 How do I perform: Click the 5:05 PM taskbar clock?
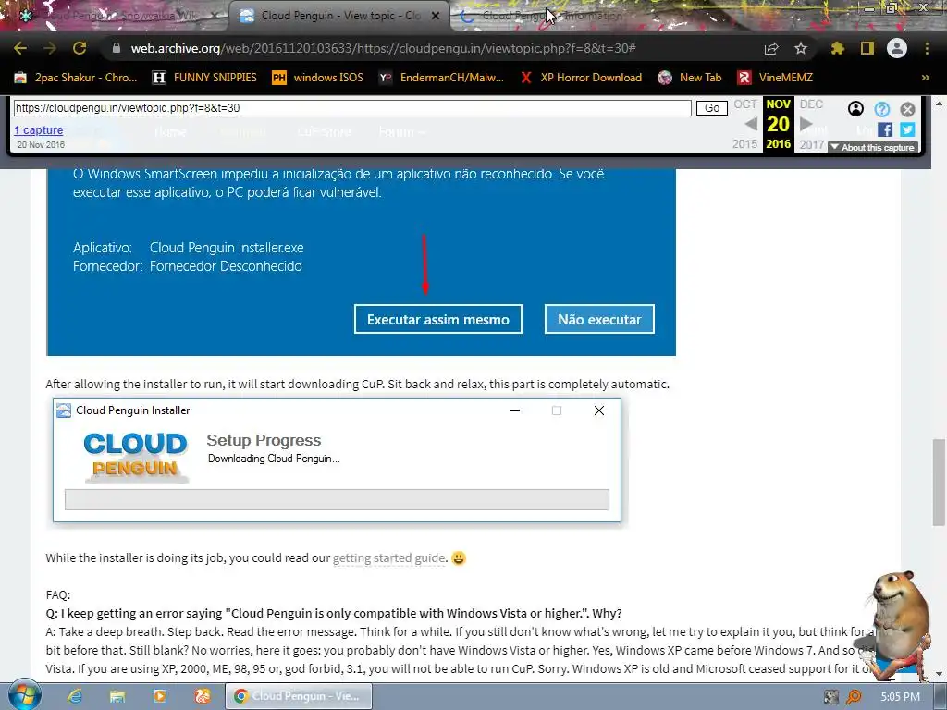(901, 697)
